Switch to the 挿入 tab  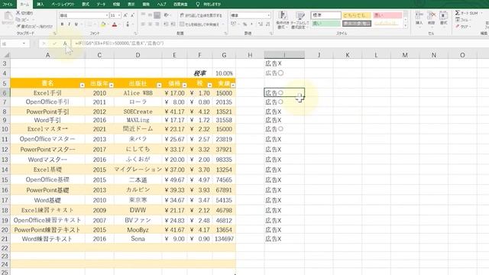tap(40, 5)
